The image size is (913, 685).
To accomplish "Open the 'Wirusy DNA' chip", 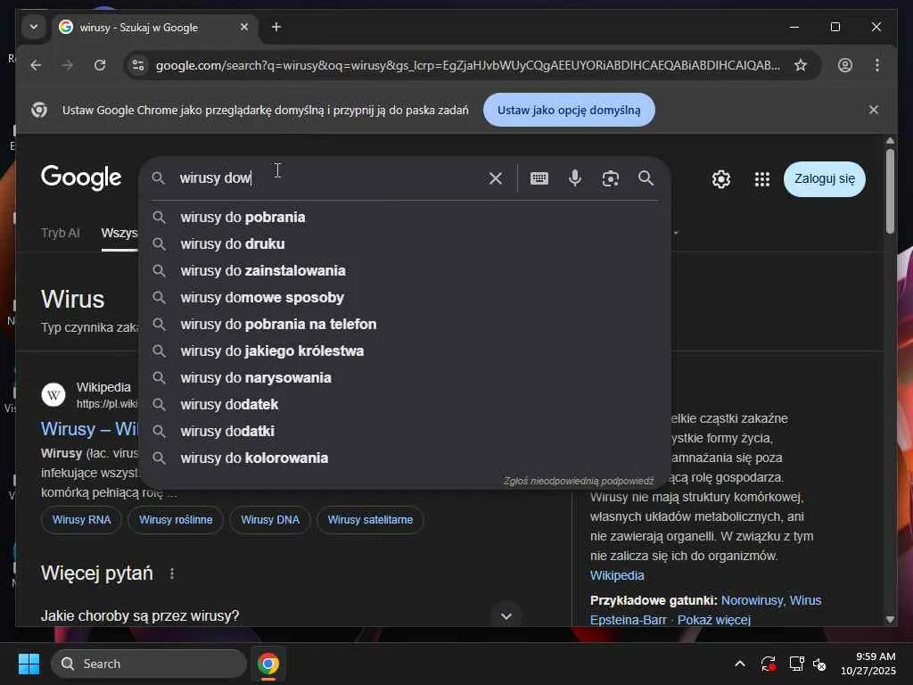I will tap(269, 520).
